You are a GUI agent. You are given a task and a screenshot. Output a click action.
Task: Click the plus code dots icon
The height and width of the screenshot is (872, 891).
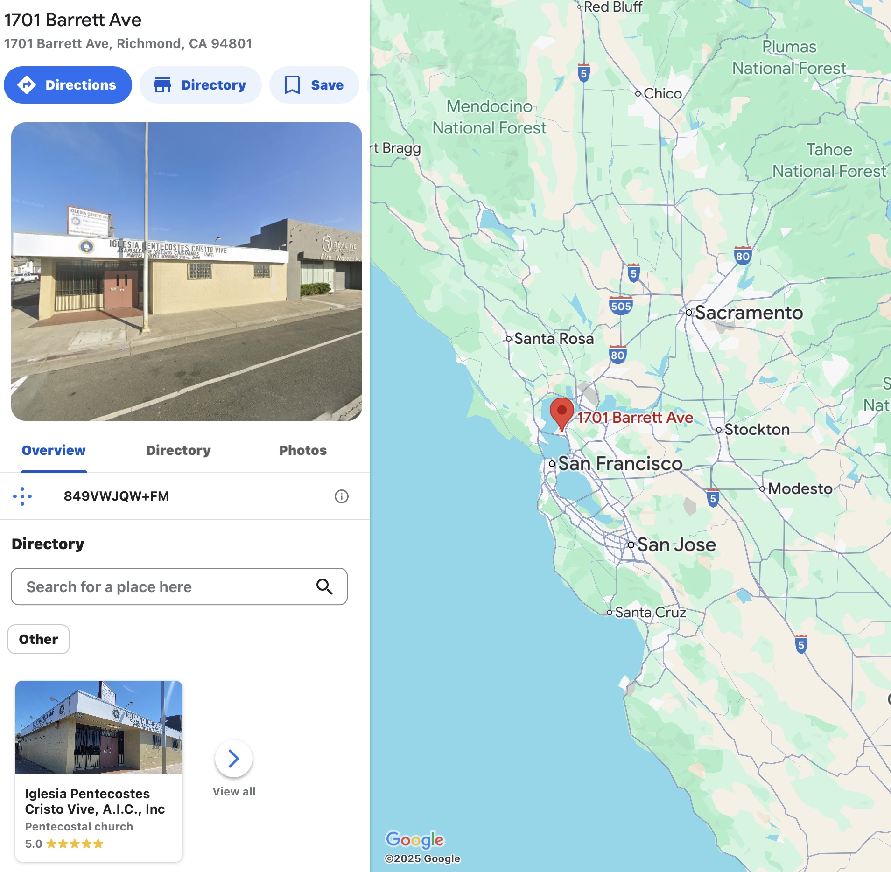(22, 496)
